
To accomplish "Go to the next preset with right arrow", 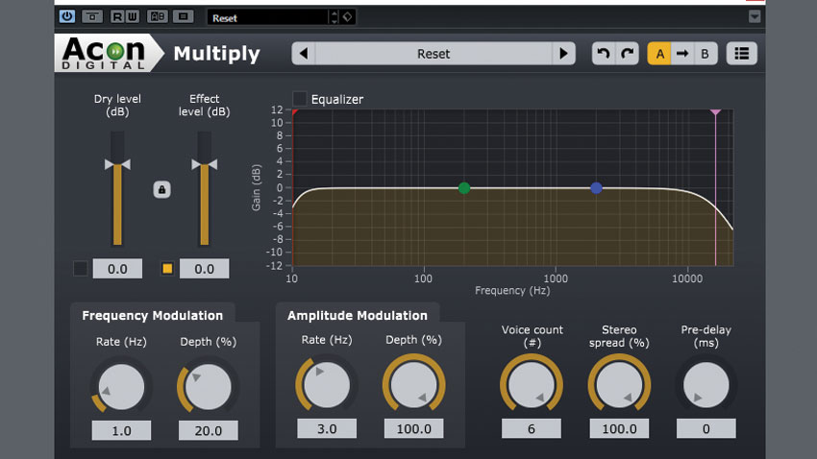I will (x=563, y=54).
